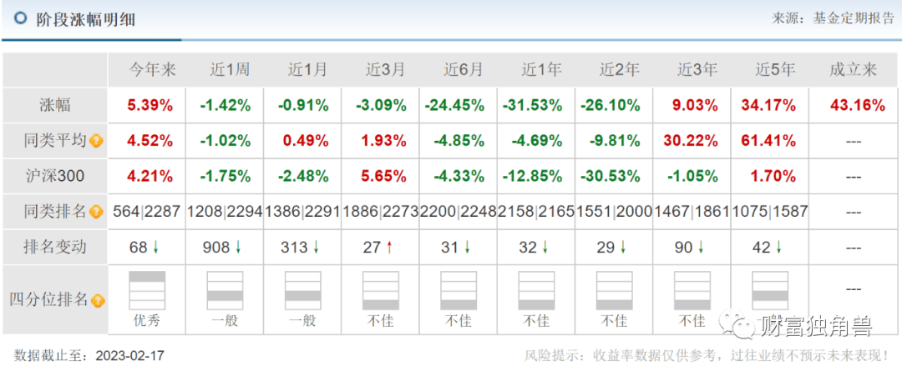Click the question mark next to 同类排名
902x366 pixels.
click(x=97, y=212)
